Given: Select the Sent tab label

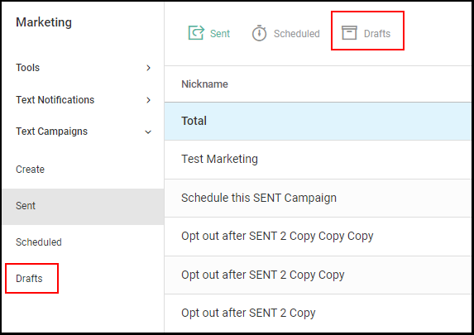Looking at the screenshot, I should 220,34.
